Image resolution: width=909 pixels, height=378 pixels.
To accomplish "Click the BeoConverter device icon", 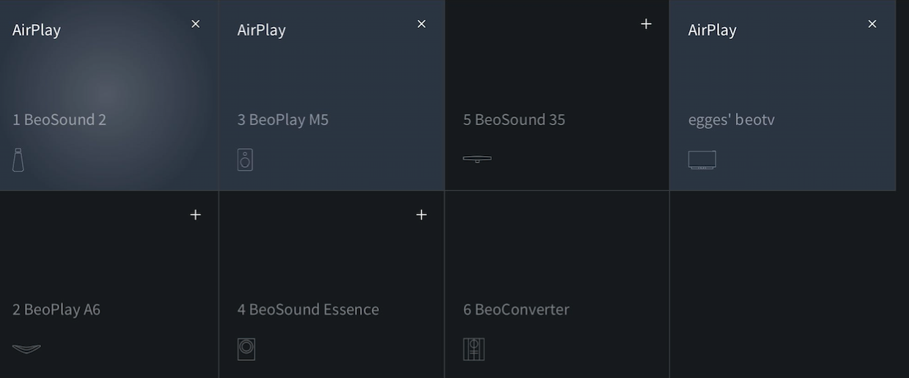I will pos(474,349).
